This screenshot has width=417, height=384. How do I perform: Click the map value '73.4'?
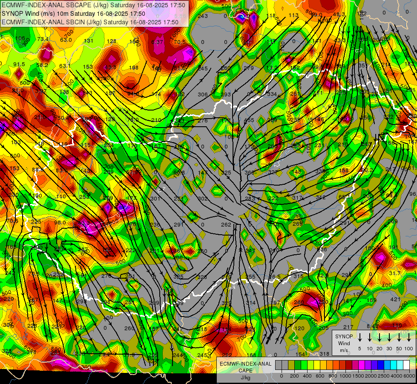(43, 39)
